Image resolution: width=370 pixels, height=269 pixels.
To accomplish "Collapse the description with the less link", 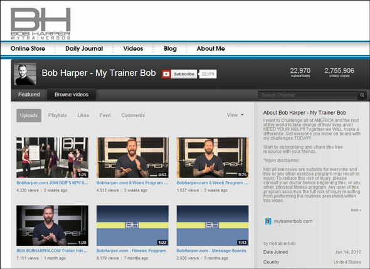I will point(356,210).
